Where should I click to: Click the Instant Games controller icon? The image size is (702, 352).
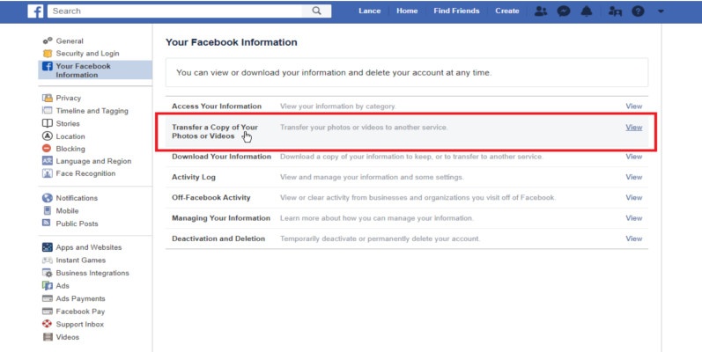click(48, 260)
